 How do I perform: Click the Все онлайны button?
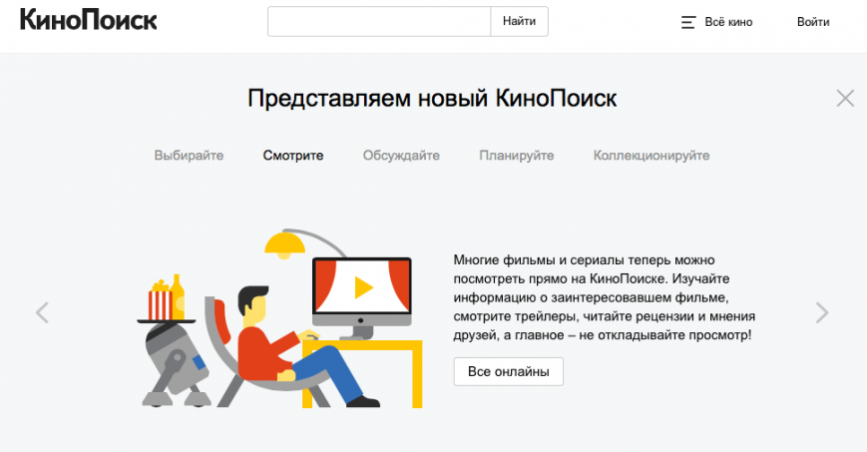click(x=508, y=372)
